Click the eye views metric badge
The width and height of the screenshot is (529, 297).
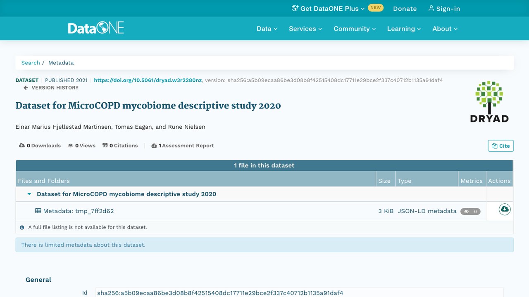click(470, 211)
